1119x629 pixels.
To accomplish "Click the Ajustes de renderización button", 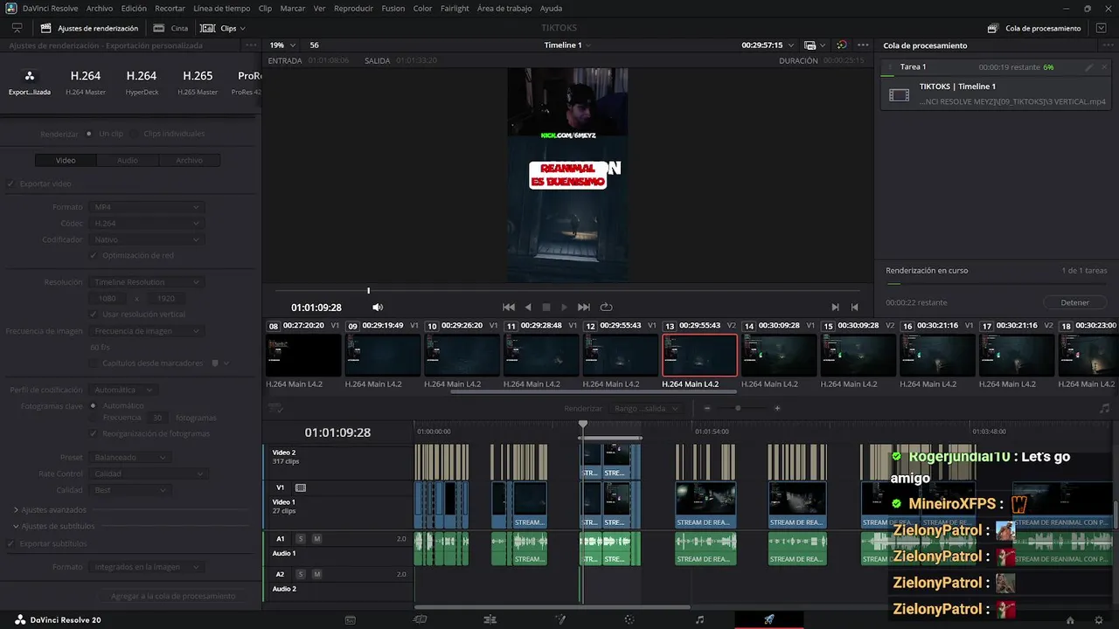I will pyautogui.click(x=90, y=28).
